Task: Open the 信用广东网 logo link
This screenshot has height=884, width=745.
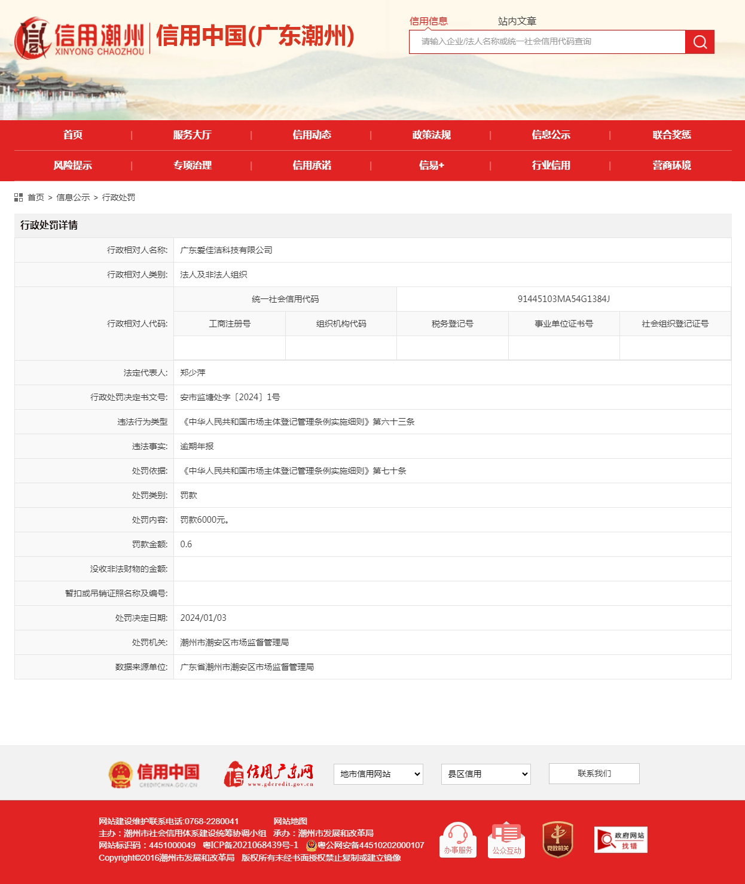Action: pos(269,774)
